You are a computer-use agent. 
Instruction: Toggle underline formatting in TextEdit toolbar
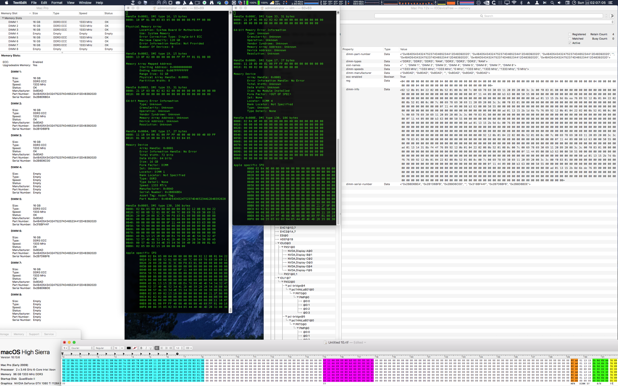click(150, 348)
